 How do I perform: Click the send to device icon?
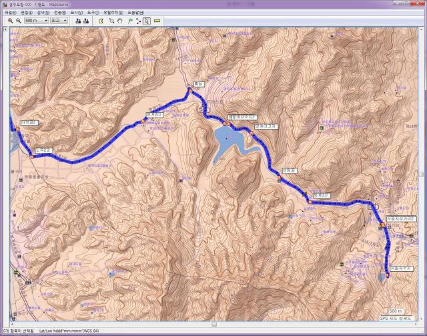[78, 21]
